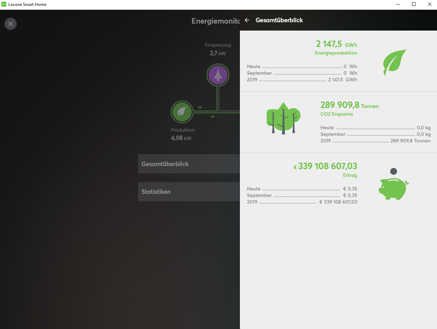The width and height of the screenshot is (437, 329).
Task: Click the Energieproduktion label
Action: tap(336, 53)
